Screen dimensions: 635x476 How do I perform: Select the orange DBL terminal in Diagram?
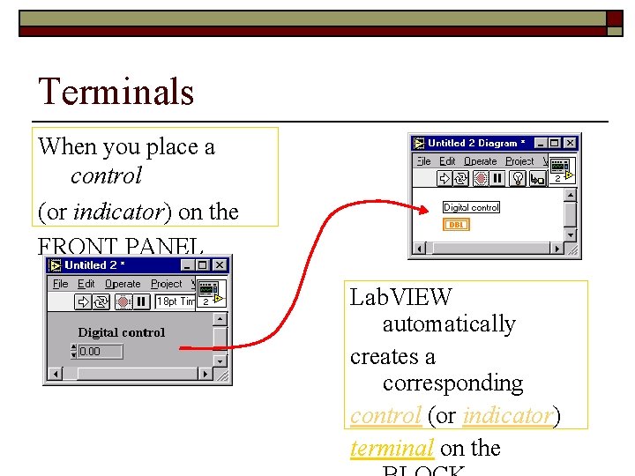tap(457, 225)
